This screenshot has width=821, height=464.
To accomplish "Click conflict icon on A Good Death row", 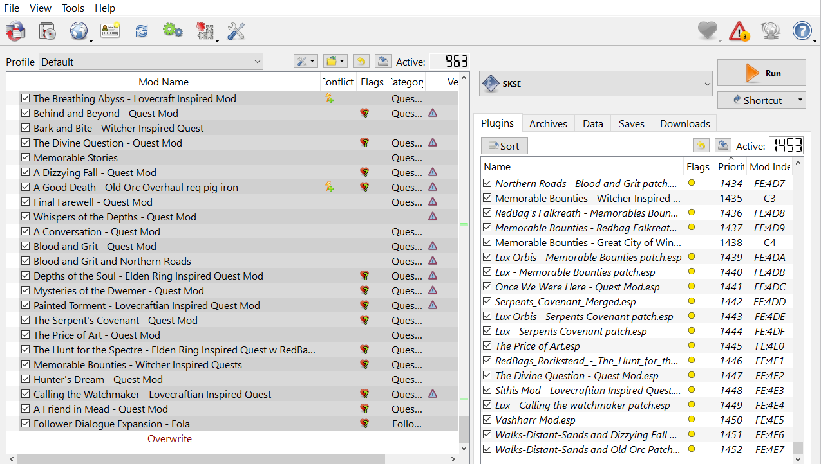I will pyautogui.click(x=329, y=187).
